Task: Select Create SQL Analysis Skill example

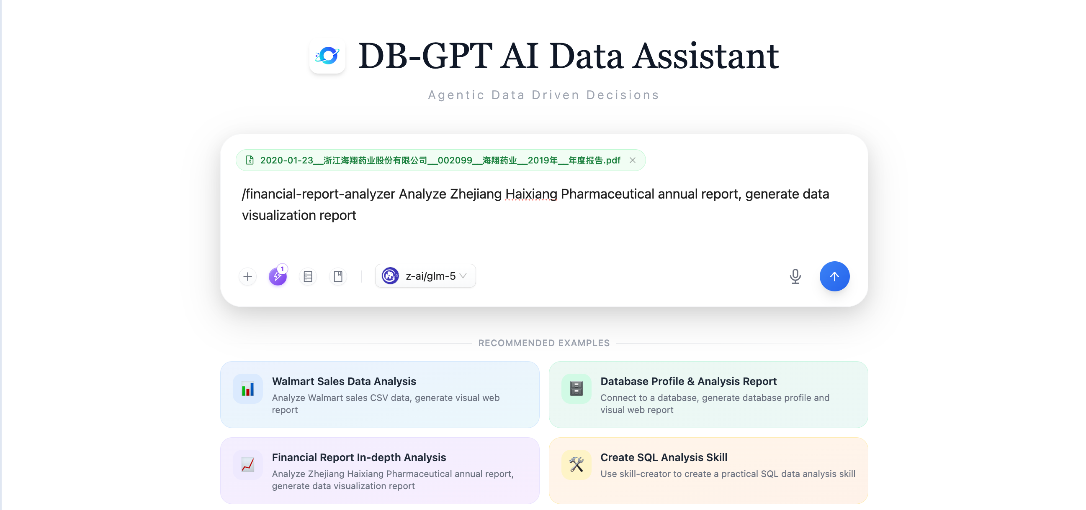Action: click(708, 470)
